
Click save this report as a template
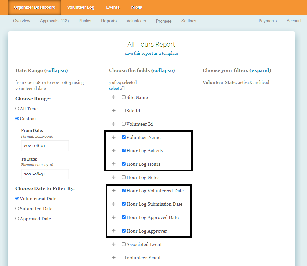(151, 53)
